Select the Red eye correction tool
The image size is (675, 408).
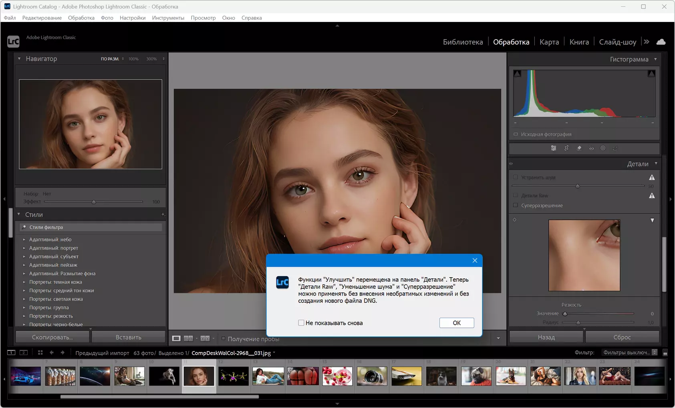point(591,148)
